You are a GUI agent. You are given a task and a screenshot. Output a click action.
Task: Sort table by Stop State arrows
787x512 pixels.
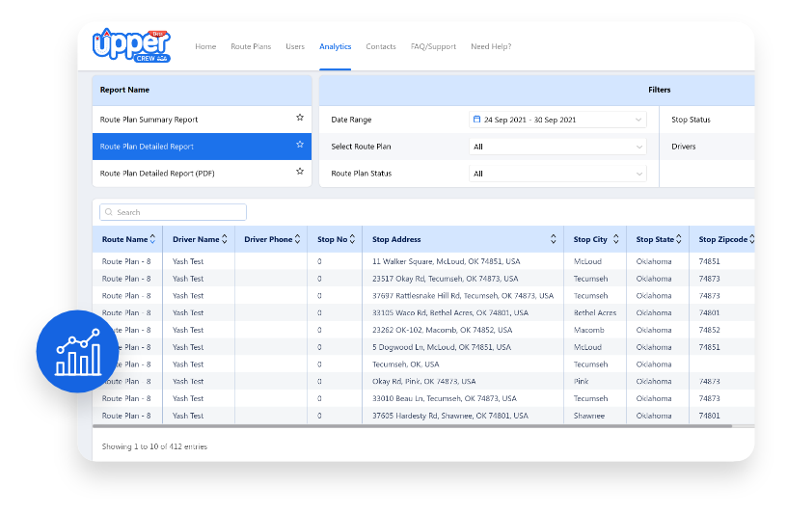coord(679,239)
